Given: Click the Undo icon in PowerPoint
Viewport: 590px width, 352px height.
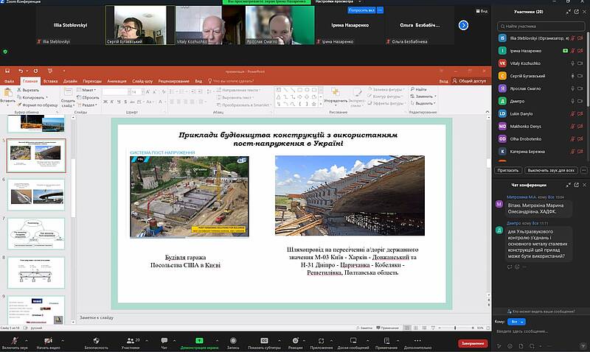Looking at the screenshot, I should click(21, 71).
